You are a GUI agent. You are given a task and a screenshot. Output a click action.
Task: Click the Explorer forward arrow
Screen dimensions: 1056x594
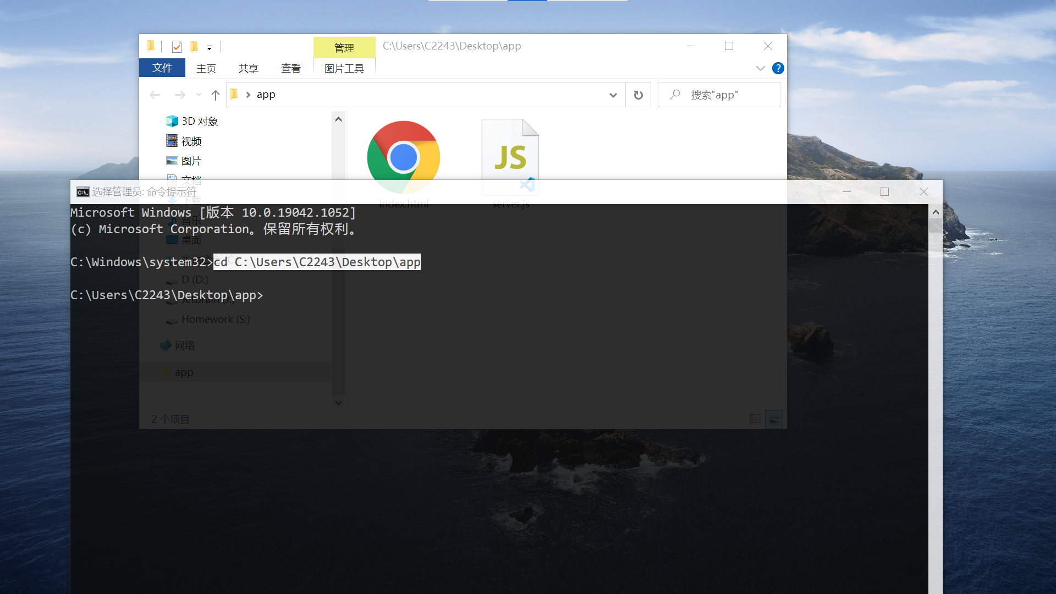click(x=180, y=95)
